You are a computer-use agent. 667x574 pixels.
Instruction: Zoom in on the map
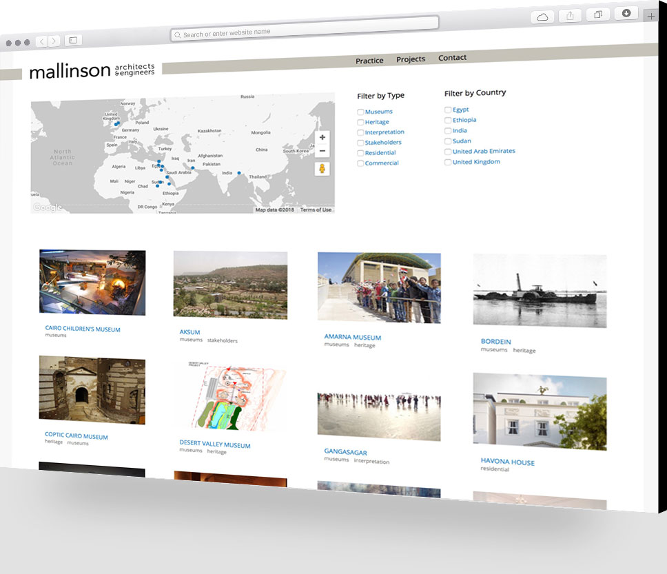click(x=322, y=137)
